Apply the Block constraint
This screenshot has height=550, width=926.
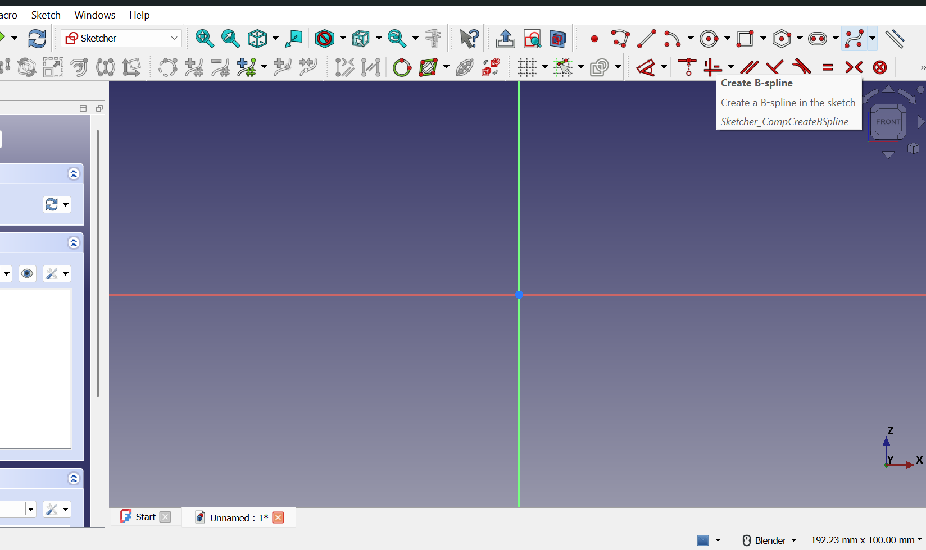pos(880,67)
